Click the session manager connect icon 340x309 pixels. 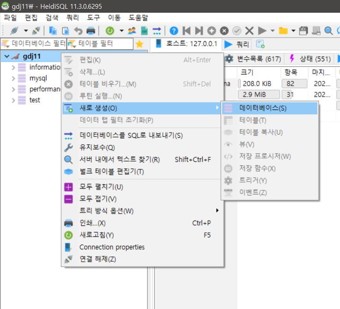tap(14, 31)
